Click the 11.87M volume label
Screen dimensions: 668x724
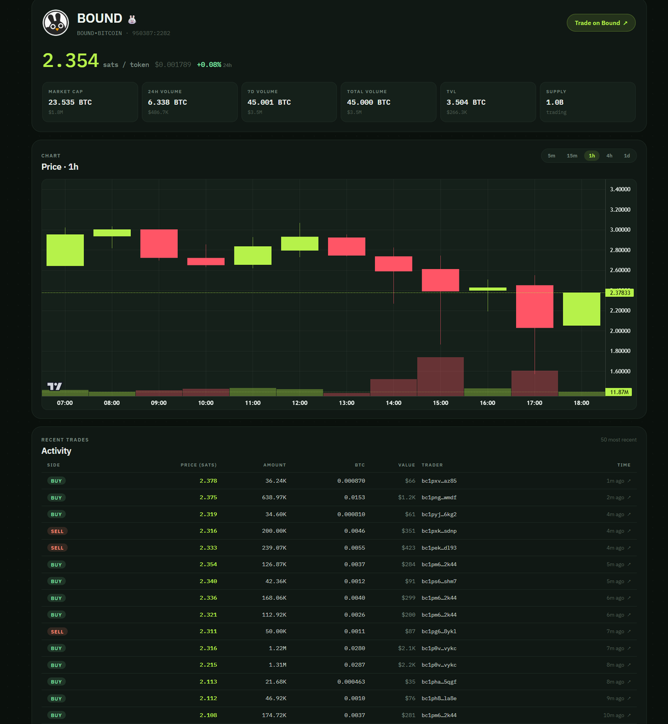pyautogui.click(x=618, y=392)
